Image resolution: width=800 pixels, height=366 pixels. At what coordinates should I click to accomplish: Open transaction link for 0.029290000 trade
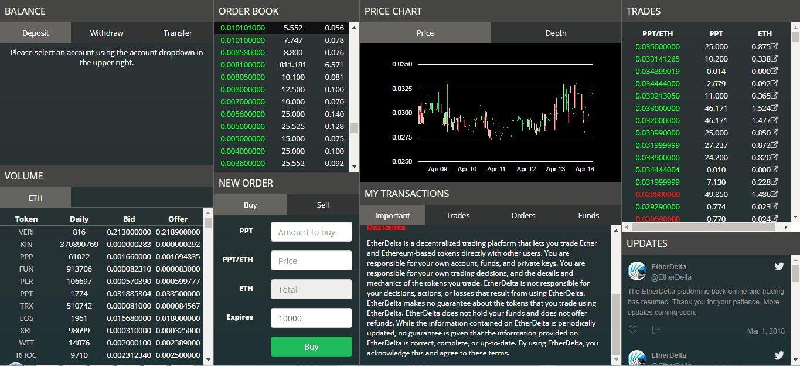775,206
